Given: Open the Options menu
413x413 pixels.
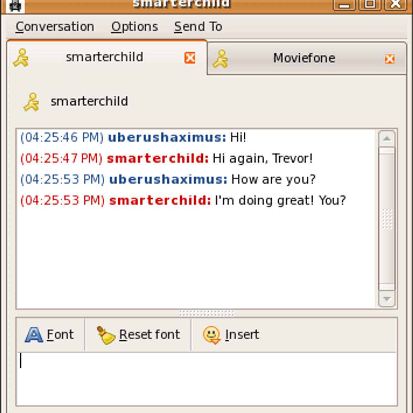Looking at the screenshot, I should click(135, 27).
